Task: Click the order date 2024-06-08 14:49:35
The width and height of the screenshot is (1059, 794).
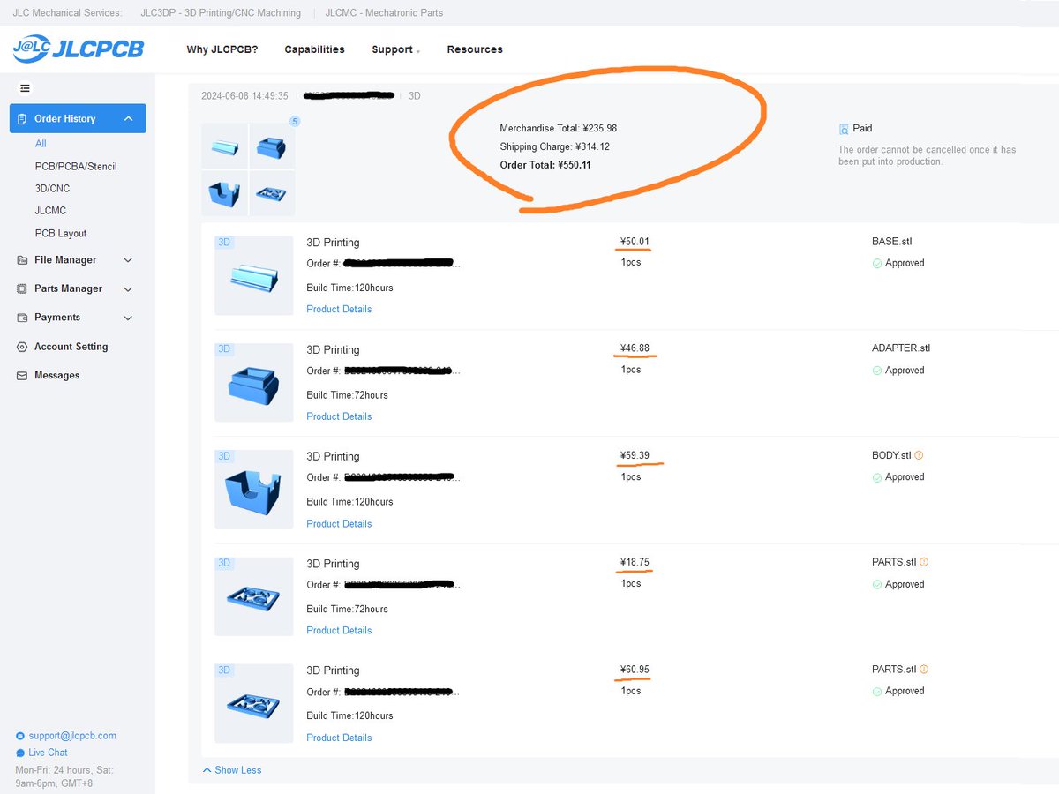Action: point(244,95)
